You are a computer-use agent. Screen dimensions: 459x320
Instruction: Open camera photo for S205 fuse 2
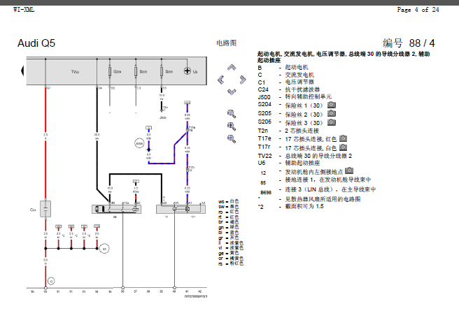[332, 113]
